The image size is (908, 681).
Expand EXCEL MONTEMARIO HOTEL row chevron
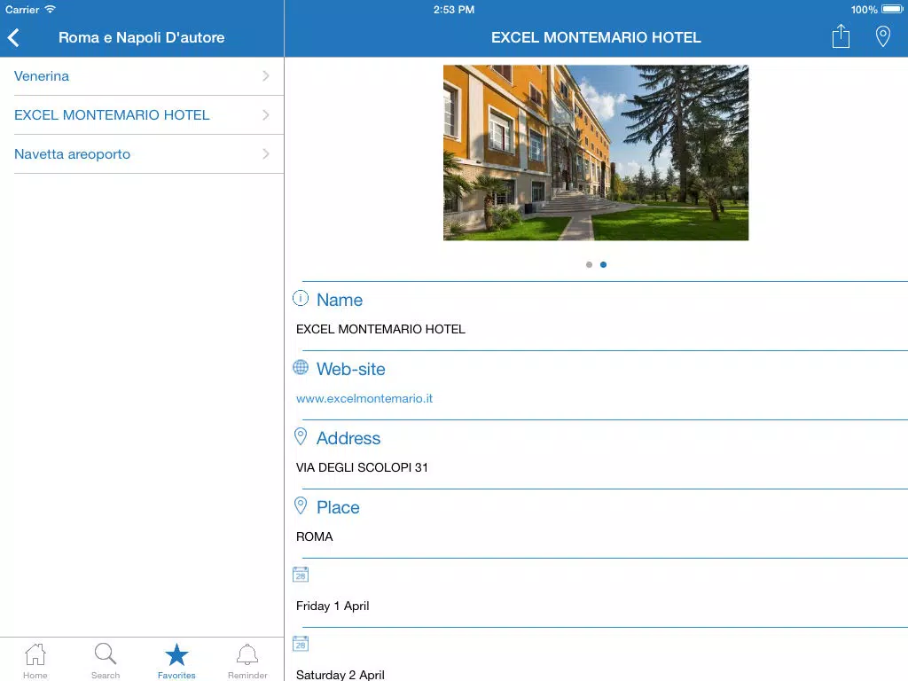coord(266,115)
